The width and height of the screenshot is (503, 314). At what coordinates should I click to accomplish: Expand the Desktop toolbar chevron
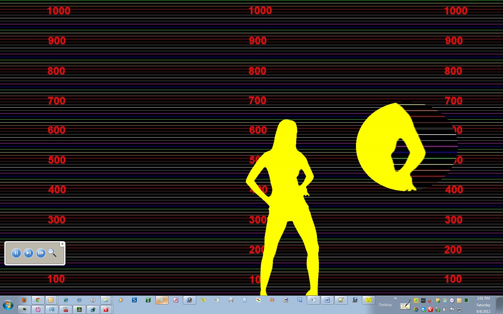(395, 298)
